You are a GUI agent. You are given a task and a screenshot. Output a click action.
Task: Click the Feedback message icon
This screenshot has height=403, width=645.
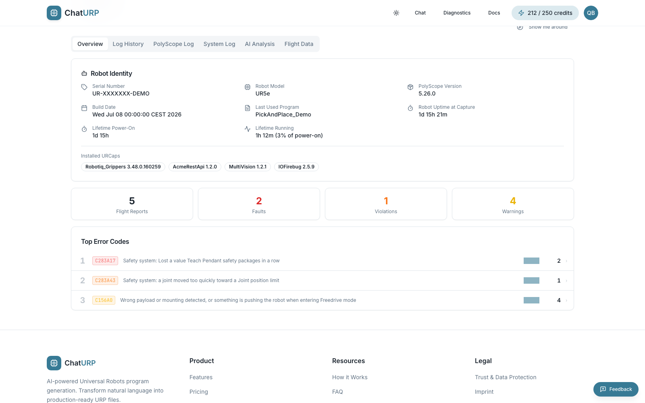click(603, 389)
